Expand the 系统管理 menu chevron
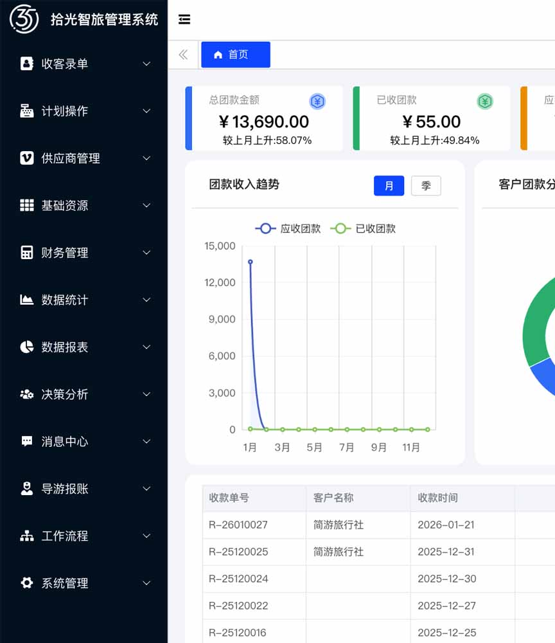Image resolution: width=555 pixels, height=643 pixels. click(146, 583)
